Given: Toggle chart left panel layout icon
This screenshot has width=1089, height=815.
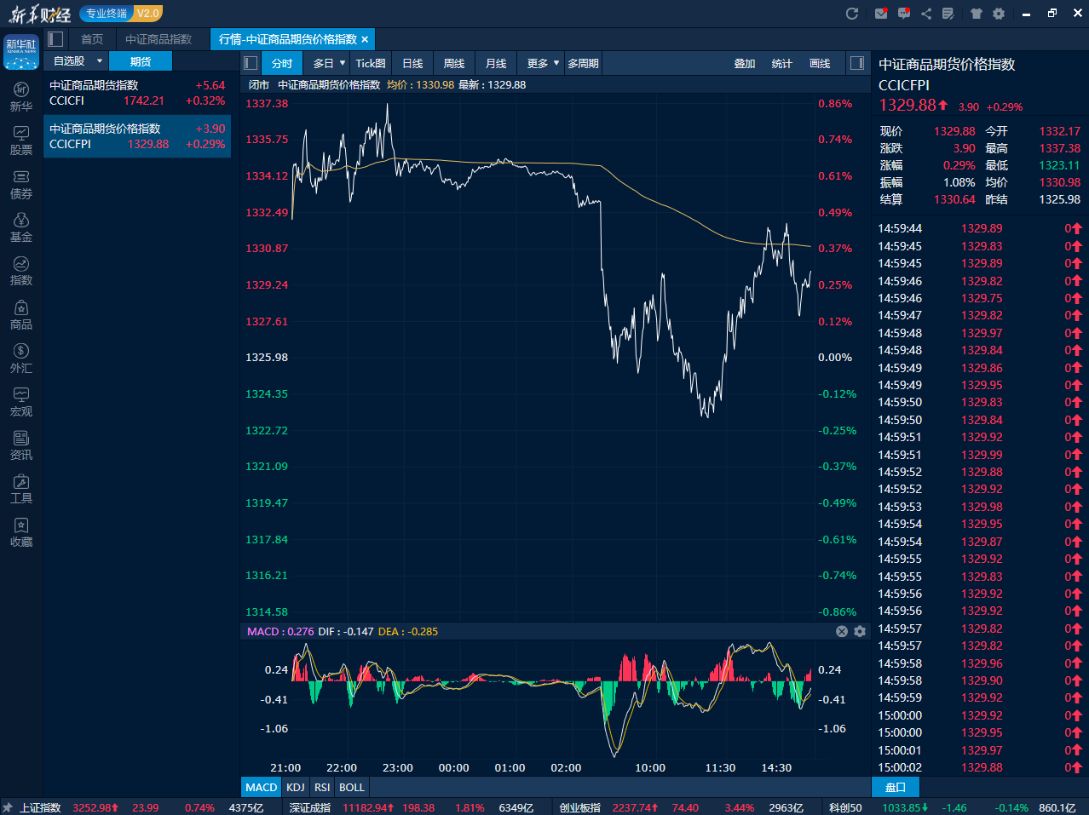Looking at the screenshot, I should click(251, 63).
